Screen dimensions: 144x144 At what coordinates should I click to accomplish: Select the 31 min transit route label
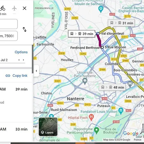click(x=121, y=23)
